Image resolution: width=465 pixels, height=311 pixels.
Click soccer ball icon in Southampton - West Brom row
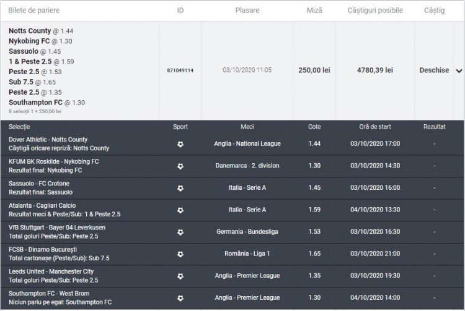tap(180, 298)
